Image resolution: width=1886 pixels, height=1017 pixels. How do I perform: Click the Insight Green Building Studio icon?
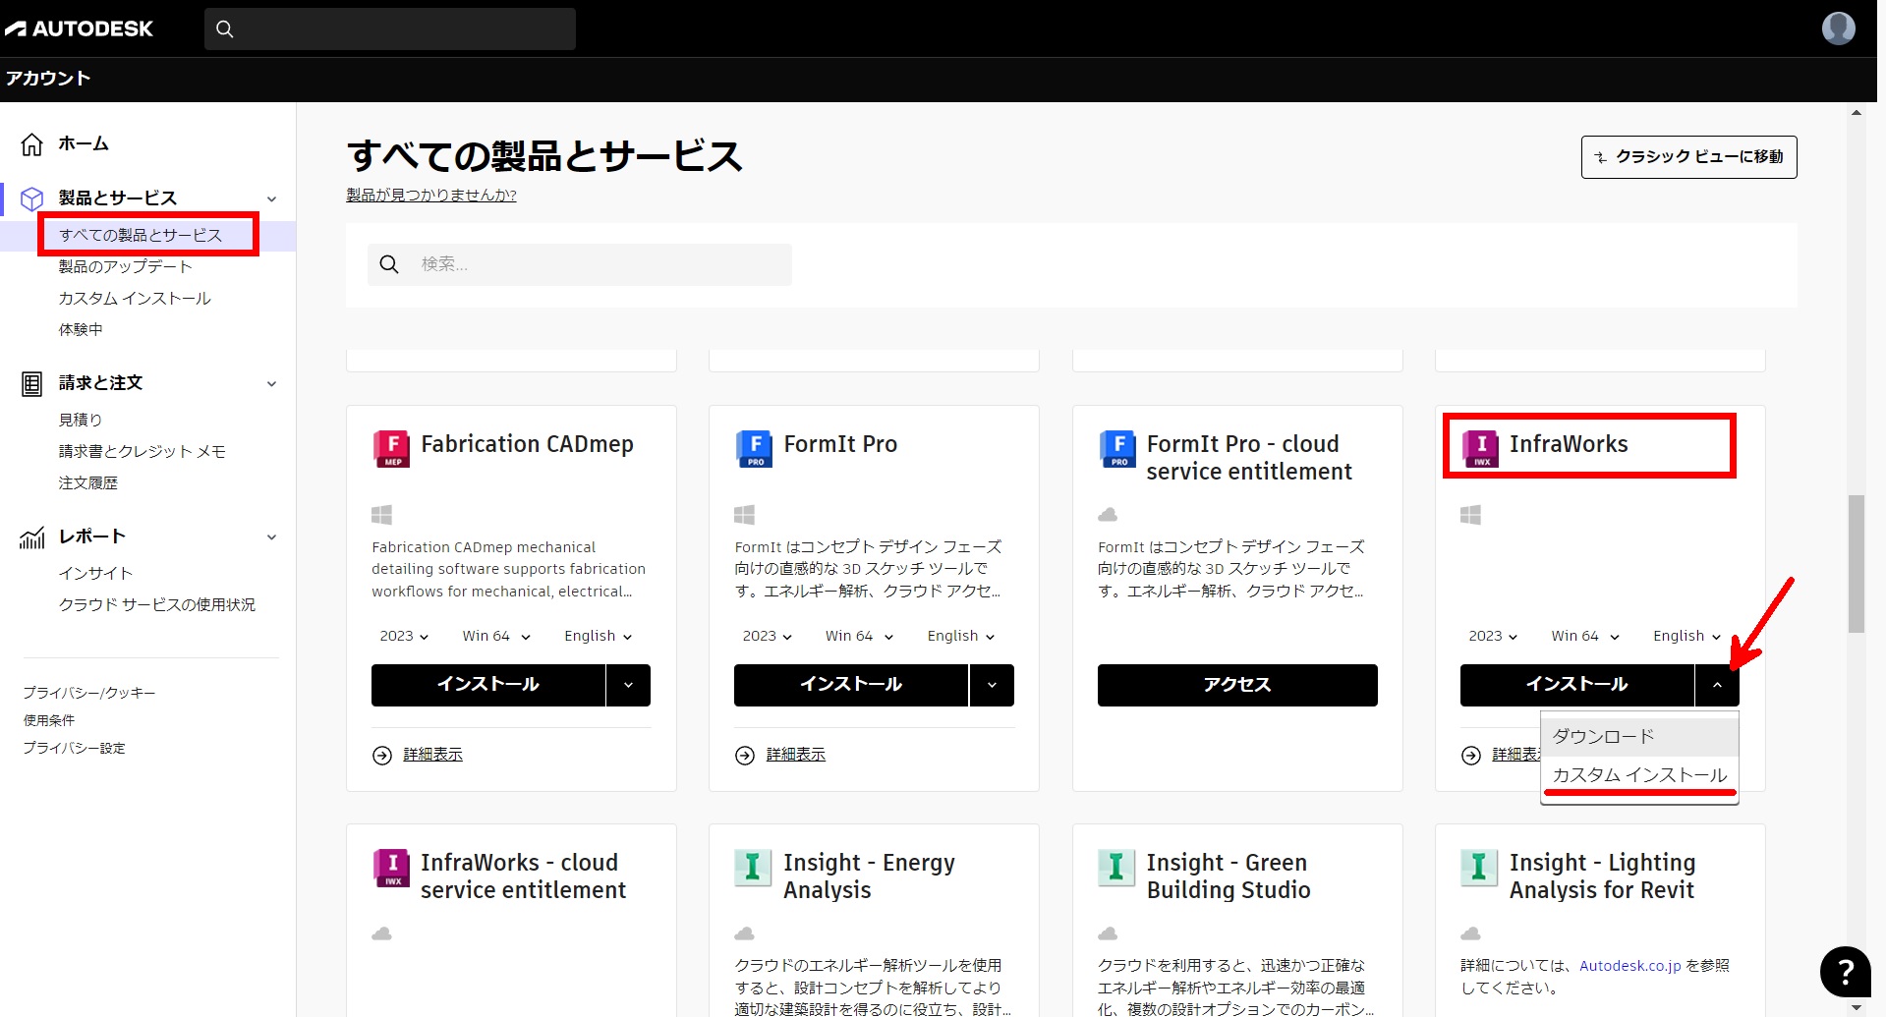(x=1117, y=868)
